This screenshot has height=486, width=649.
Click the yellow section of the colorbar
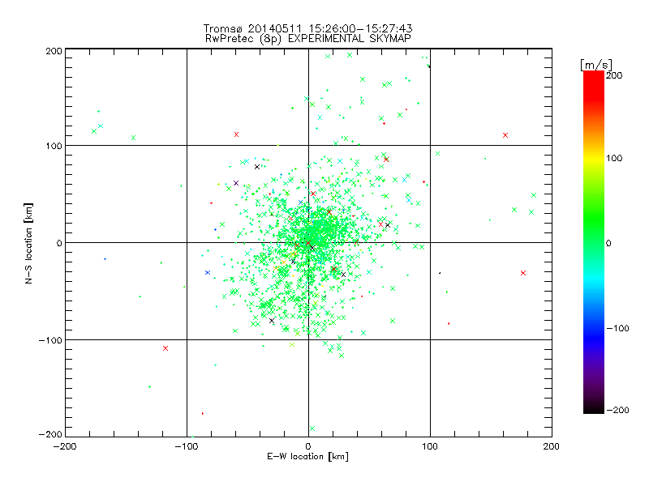pos(594,159)
